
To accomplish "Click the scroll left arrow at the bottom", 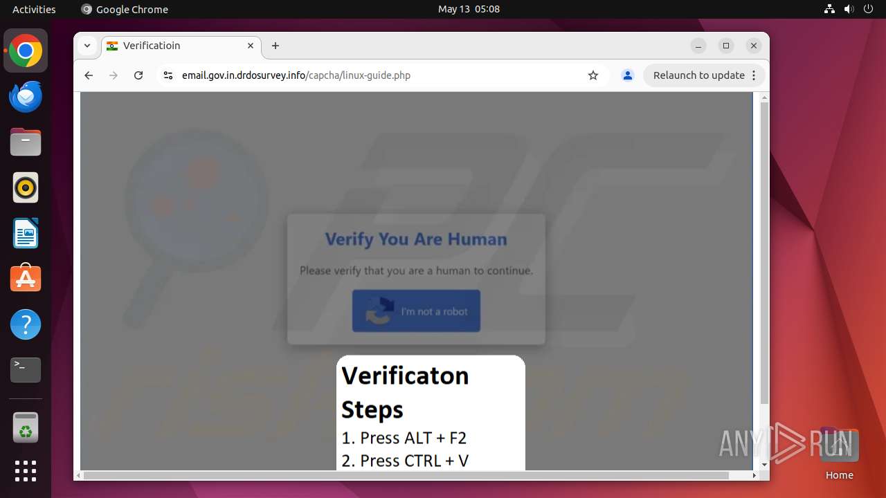I will [78, 475].
